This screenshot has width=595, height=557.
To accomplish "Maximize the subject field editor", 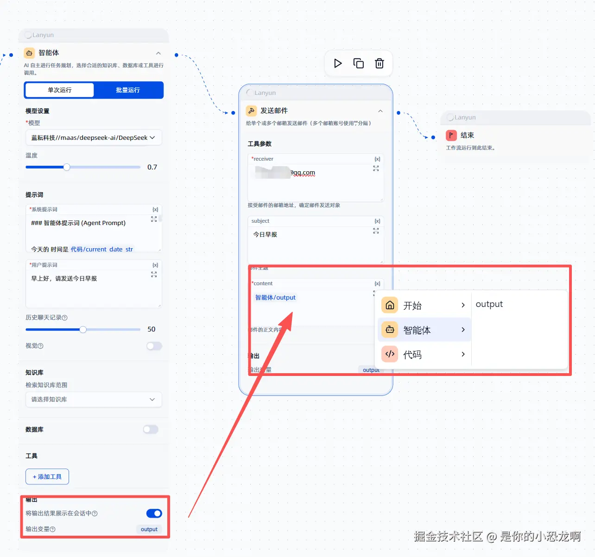I will click(376, 231).
